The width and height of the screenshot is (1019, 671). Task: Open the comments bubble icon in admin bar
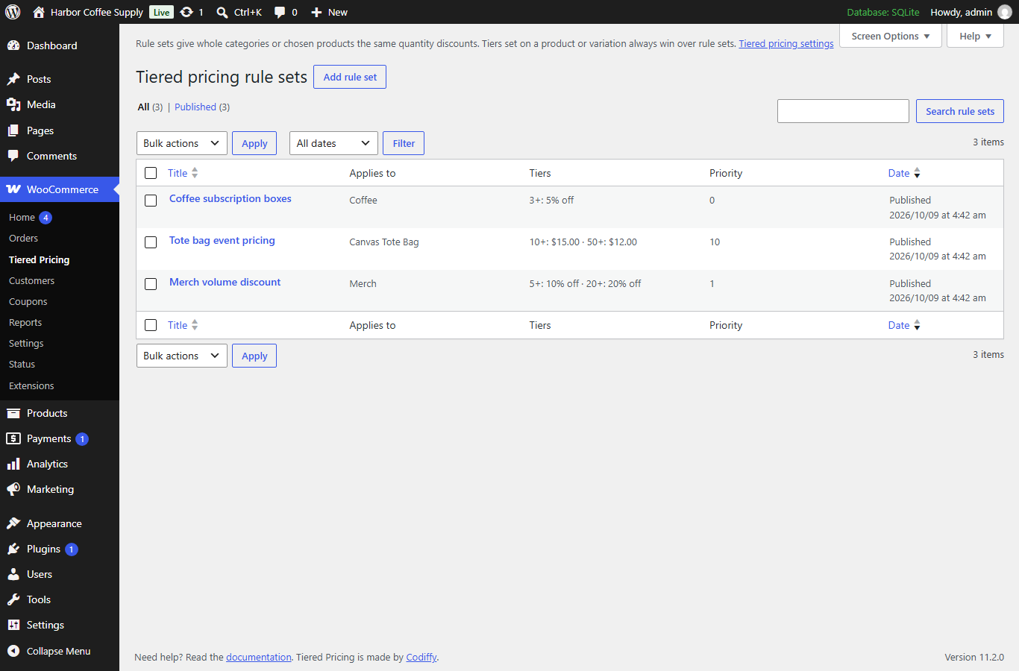click(280, 12)
